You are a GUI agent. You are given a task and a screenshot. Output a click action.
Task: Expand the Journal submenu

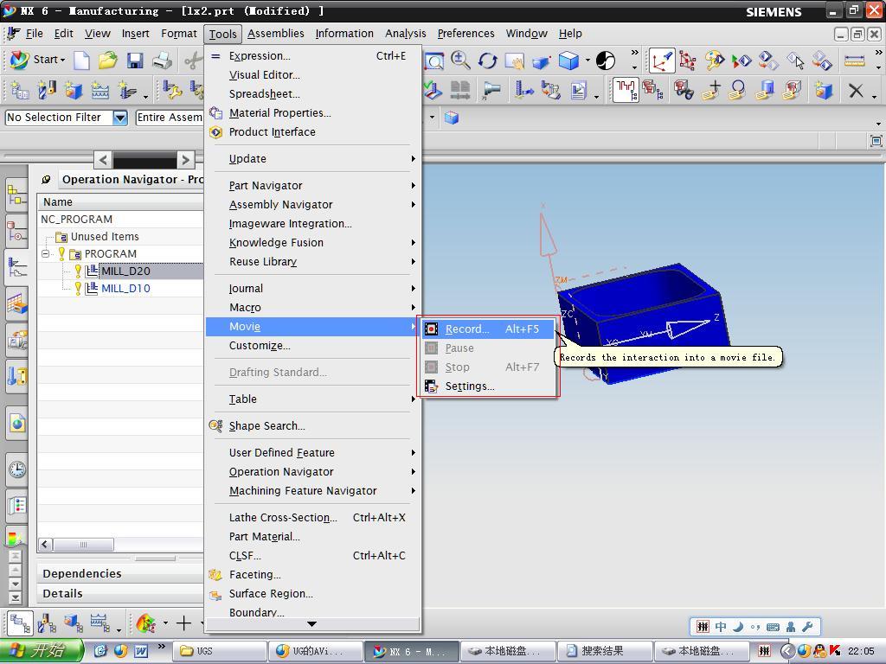pos(312,289)
